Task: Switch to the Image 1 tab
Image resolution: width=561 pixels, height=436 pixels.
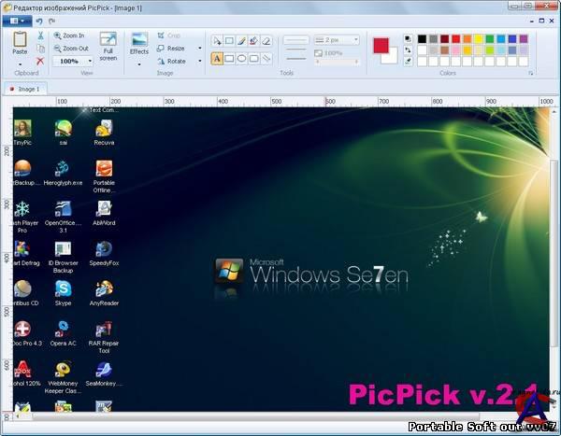Action: click(x=25, y=89)
